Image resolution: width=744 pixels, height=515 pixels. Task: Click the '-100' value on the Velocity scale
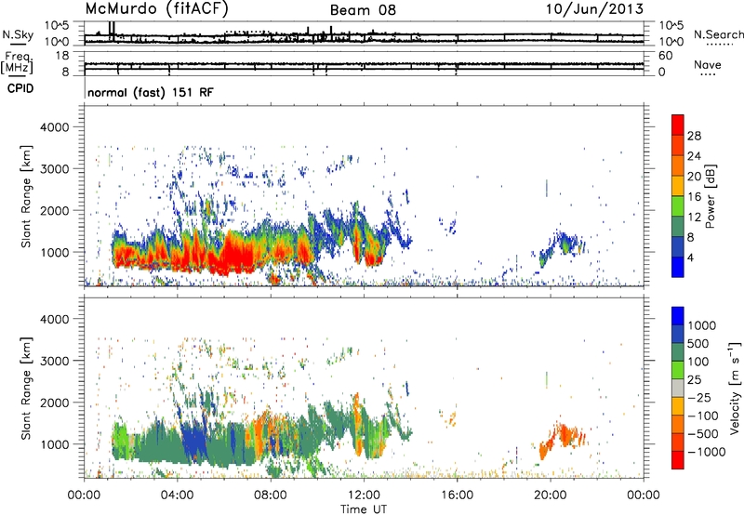point(701,416)
